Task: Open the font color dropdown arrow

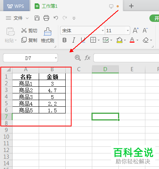Action: tap(138, 40)
